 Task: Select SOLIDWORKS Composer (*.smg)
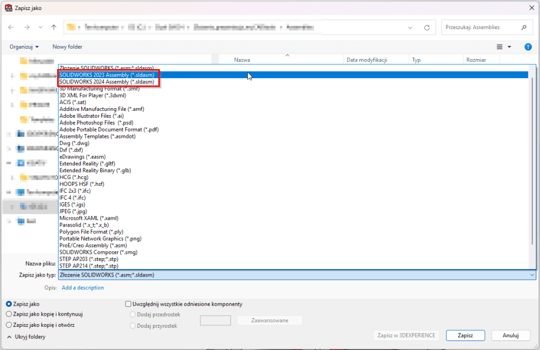[293, 252]
